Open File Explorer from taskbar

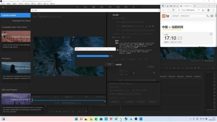pyautogui.click(x=91, y=119)
